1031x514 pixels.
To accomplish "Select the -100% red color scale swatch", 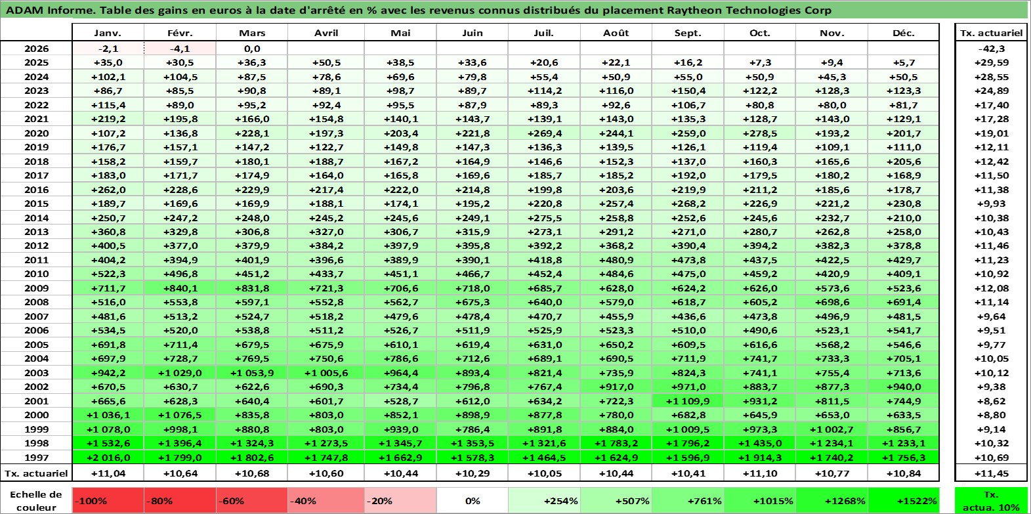I will point(108,500).
